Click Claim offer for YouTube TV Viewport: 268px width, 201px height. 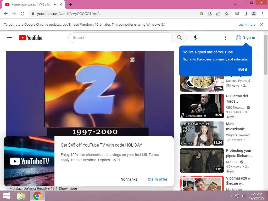click(x=158, y=179)
